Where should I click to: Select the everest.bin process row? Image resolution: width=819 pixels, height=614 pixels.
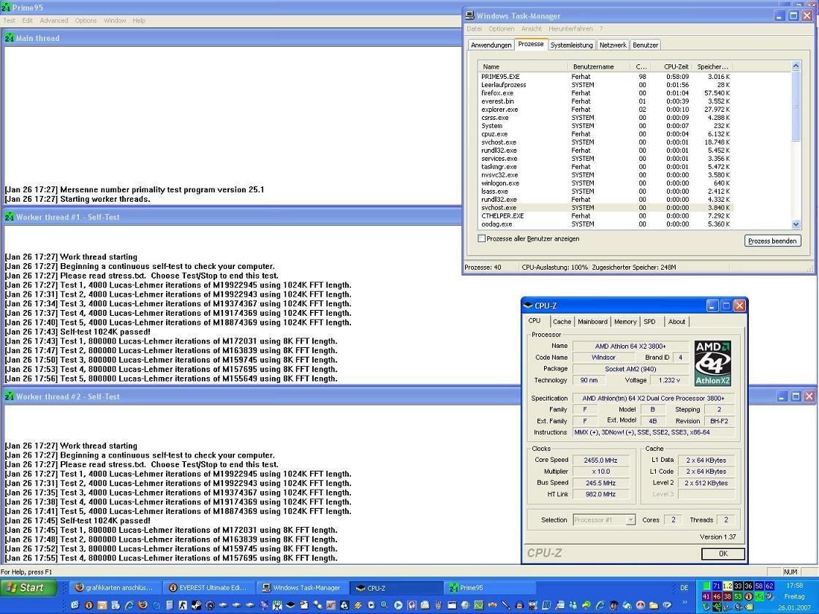pyautogui.click(x=606, y=102)
